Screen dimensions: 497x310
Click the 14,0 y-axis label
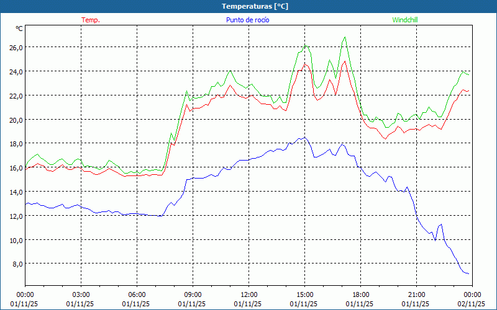[16, 192]
